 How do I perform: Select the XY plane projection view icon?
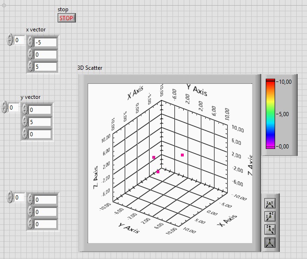coord(270,203)
